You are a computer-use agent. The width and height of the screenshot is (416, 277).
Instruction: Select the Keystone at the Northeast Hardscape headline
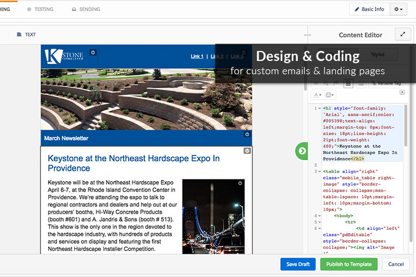[134, 163]
